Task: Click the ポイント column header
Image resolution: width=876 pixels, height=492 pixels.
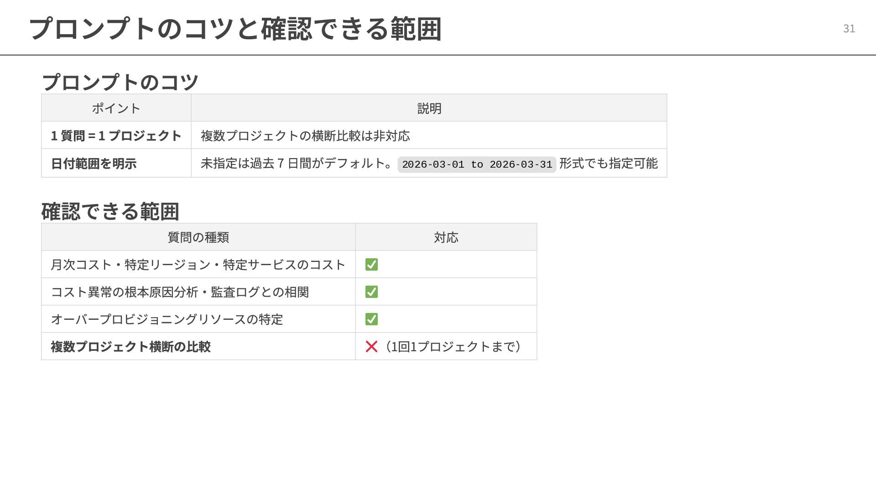Action: [x=116, y=108]
